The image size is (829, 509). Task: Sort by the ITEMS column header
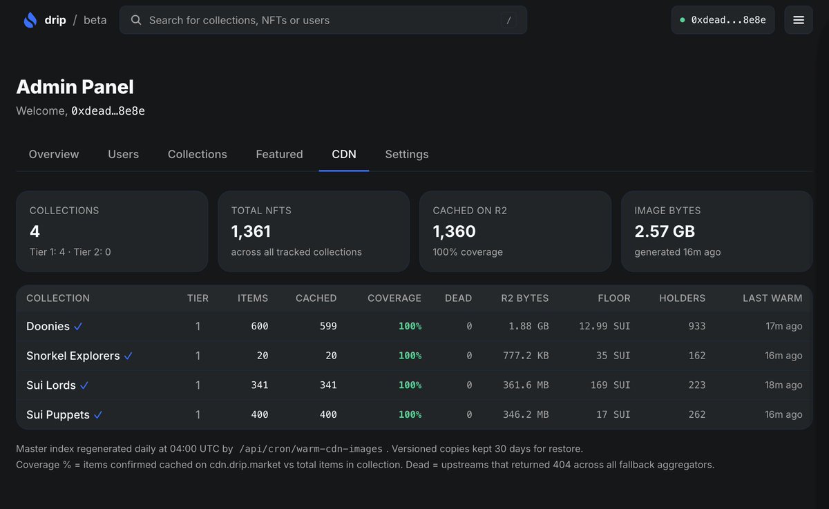tap(253, 298)
